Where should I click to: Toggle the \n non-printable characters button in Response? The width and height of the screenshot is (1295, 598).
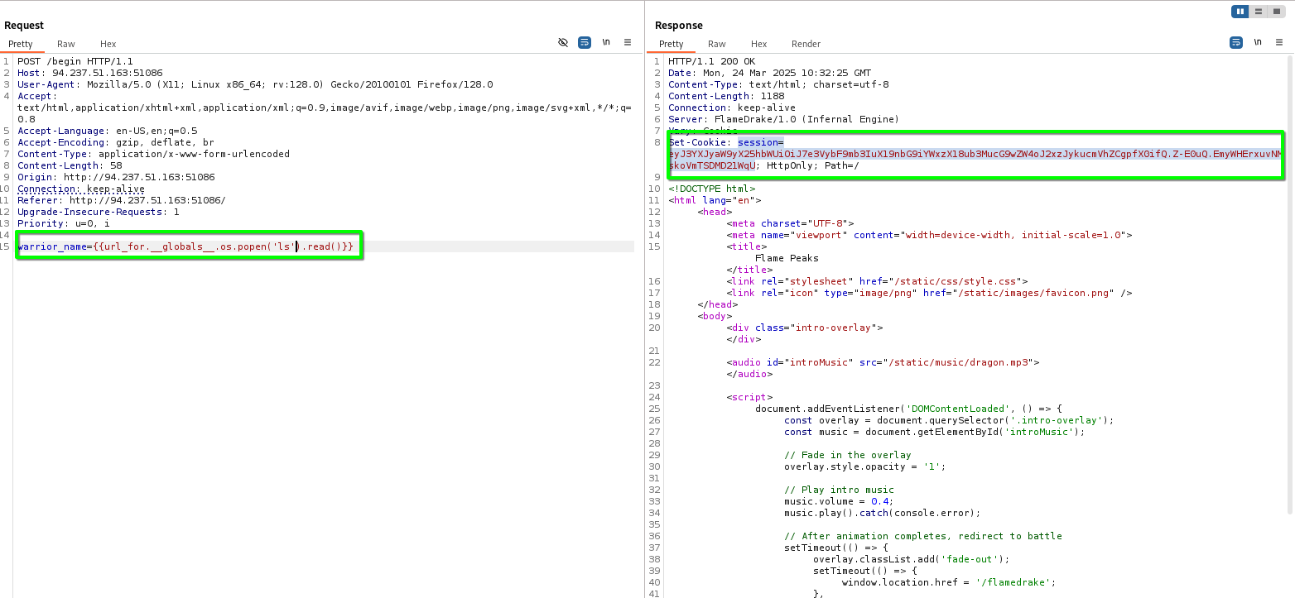coord(1258,42)
